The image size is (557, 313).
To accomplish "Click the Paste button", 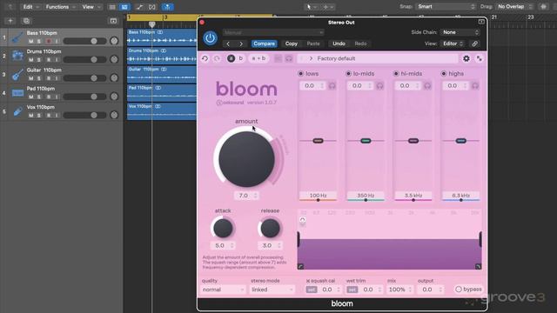I will coord(313,43).
